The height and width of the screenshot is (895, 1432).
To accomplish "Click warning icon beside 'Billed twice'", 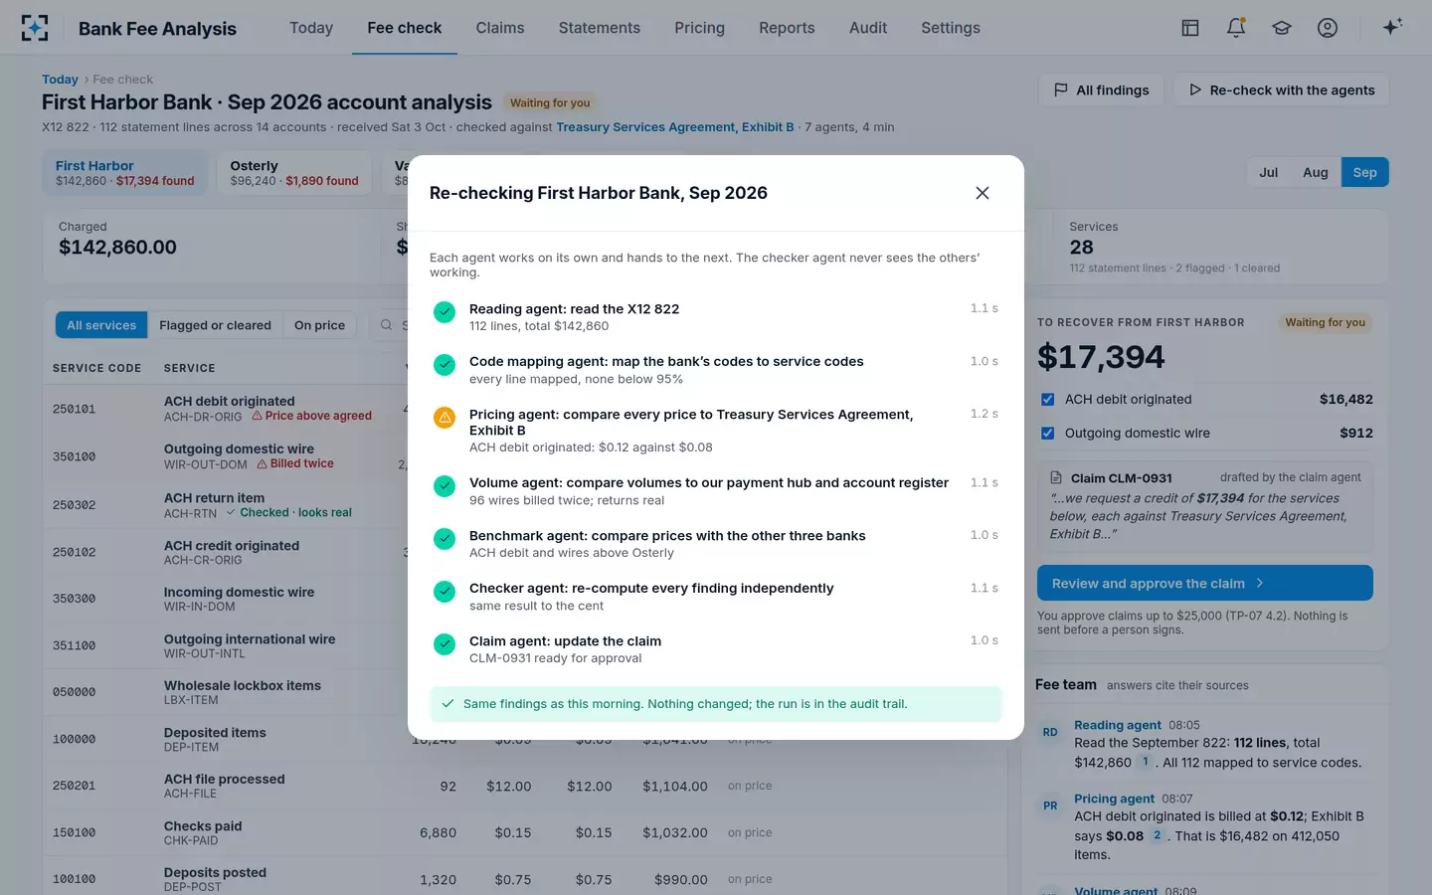I will (263, 463).
